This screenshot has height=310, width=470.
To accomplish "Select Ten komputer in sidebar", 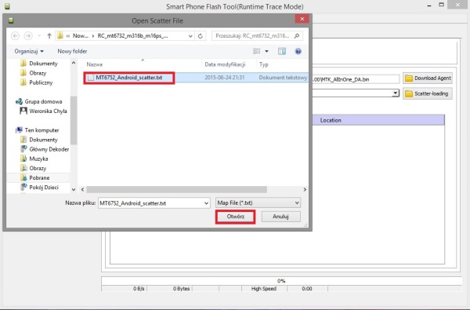I will click(38, 130).
